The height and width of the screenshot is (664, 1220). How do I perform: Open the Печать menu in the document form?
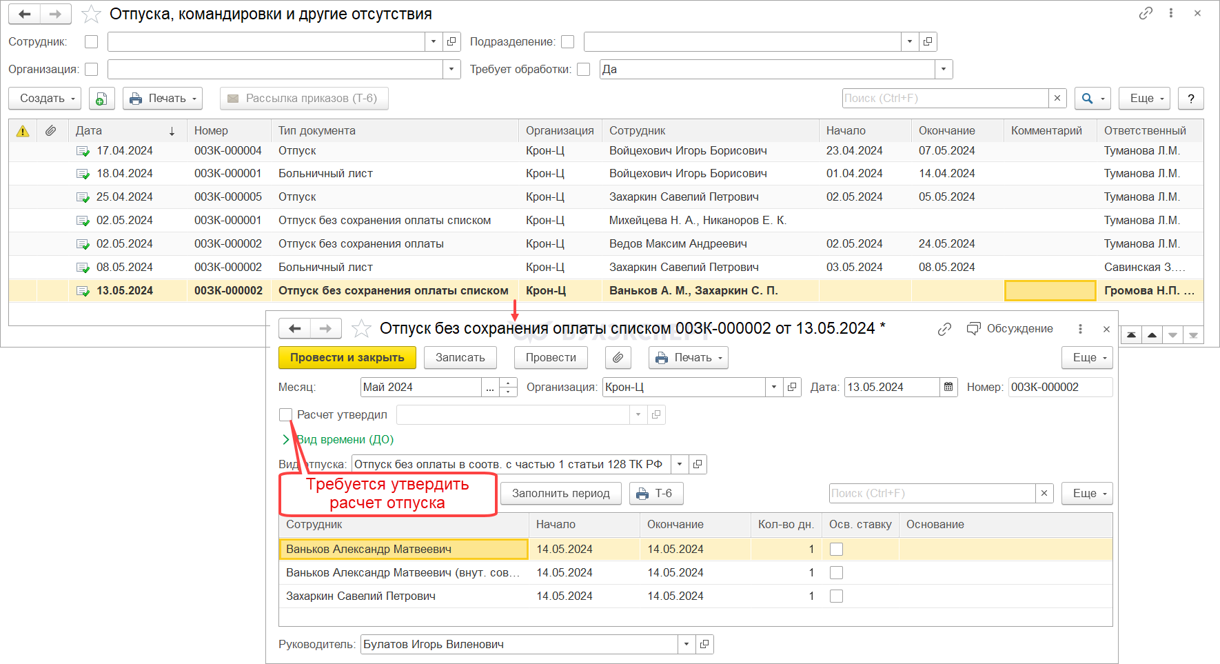688,358
